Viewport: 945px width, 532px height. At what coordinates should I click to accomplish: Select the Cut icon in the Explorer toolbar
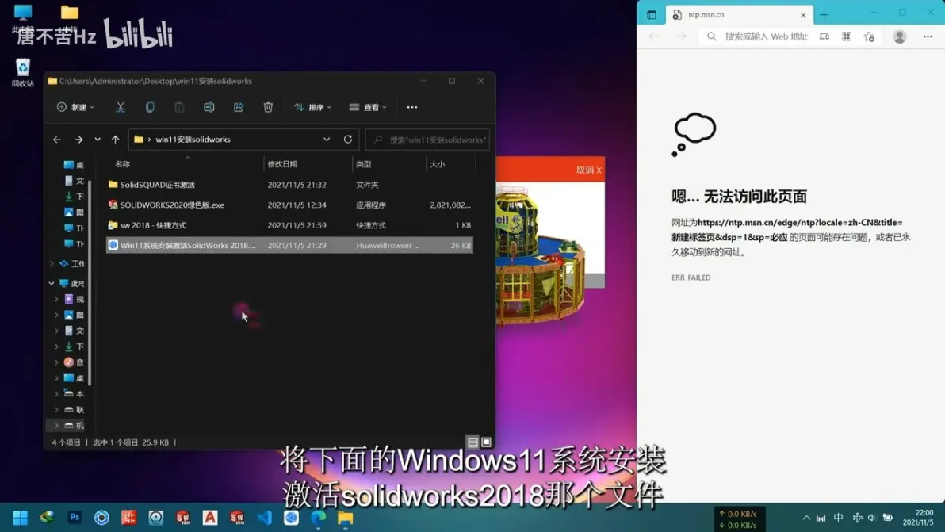point(121,107)
